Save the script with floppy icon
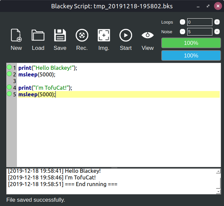Screen dimensions: 224x206 coord(60,35)
